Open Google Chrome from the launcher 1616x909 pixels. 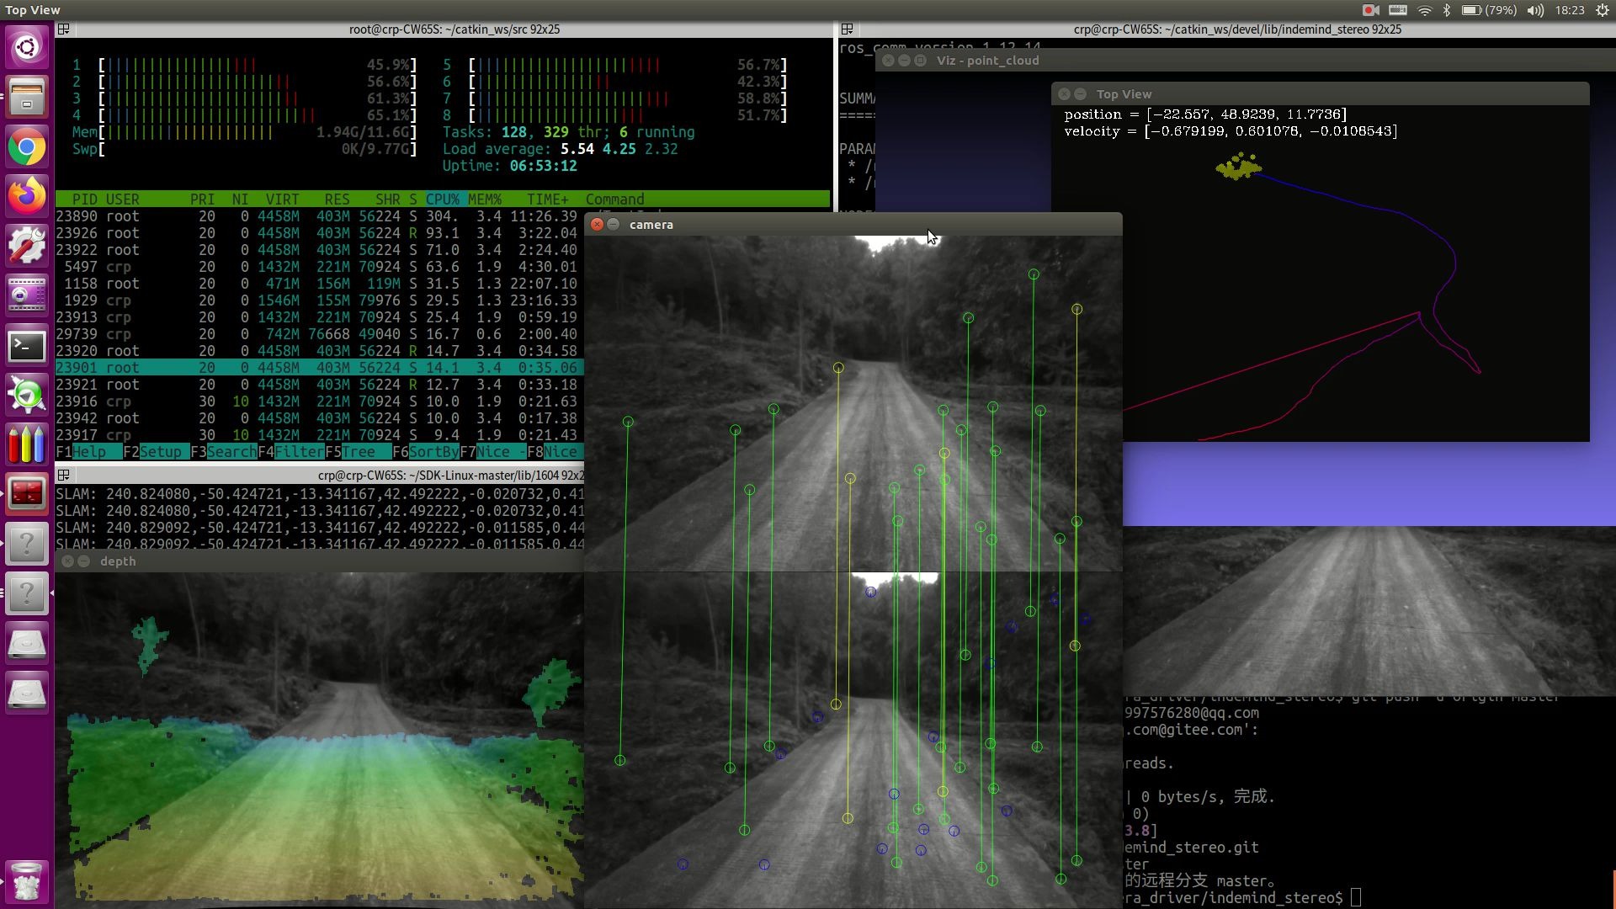point(27,148)
